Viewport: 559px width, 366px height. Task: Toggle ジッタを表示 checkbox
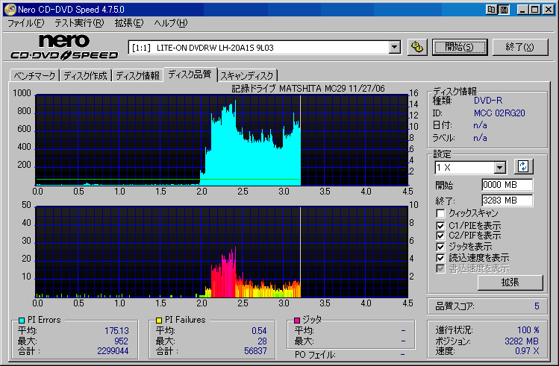click(x=440, y=247)
